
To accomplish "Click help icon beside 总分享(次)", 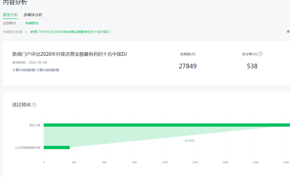I will (260, 54).
